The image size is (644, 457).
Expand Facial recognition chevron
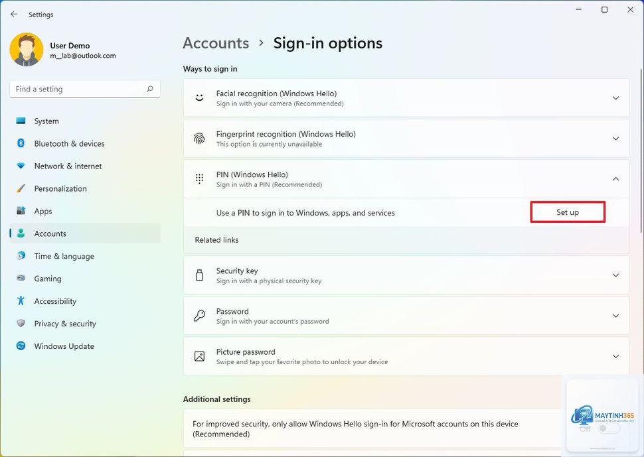coord(615,98)
